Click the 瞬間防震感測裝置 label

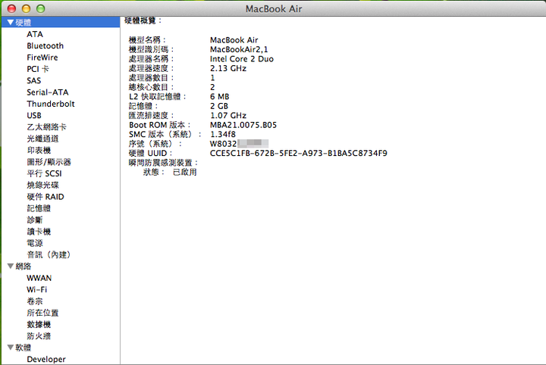click(163, 163)
